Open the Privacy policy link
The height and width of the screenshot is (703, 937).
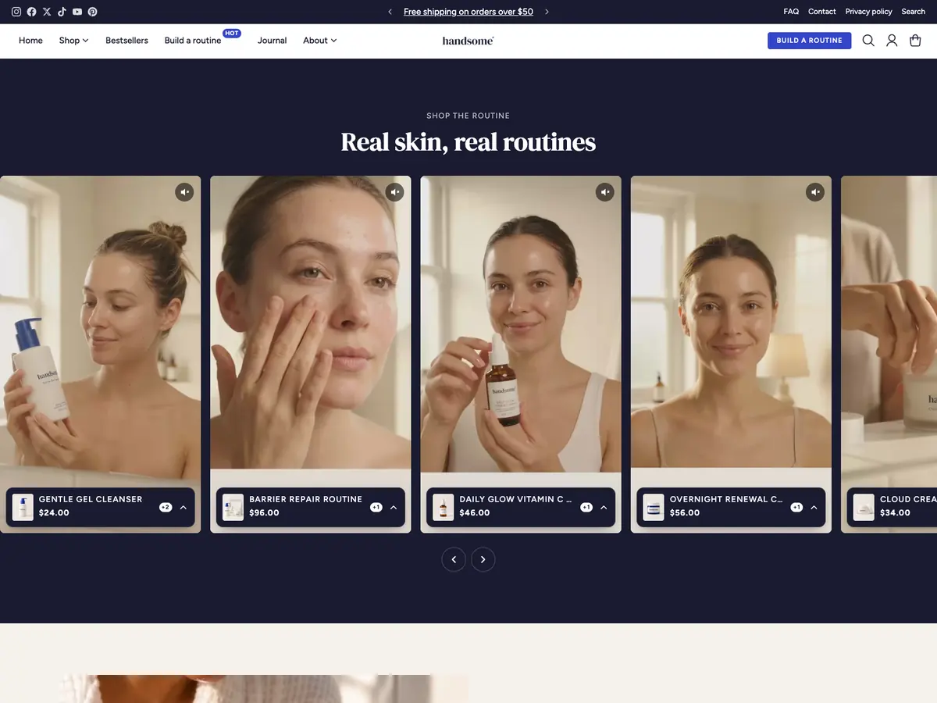868,12
